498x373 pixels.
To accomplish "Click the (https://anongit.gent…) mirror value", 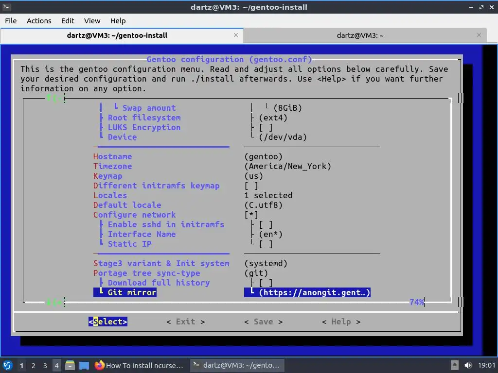I will point(315,292).
